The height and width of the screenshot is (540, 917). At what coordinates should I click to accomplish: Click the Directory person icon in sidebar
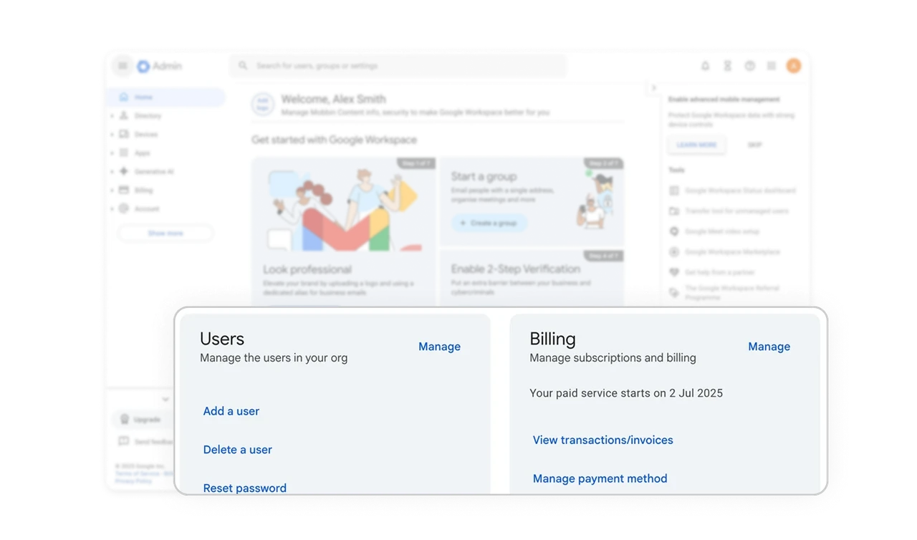pyautogui.click(x=124, y=115)
